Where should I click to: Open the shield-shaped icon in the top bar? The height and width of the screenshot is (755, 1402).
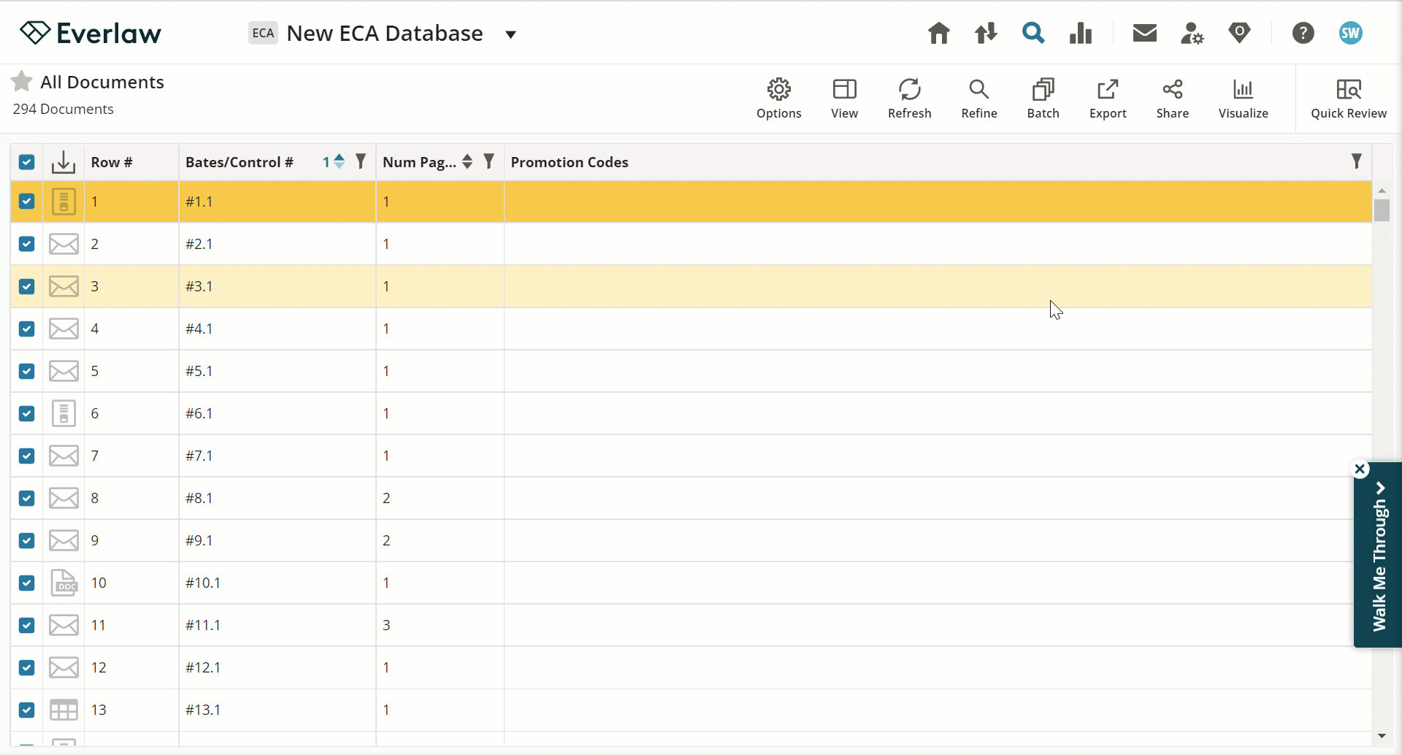point(1239,33)
